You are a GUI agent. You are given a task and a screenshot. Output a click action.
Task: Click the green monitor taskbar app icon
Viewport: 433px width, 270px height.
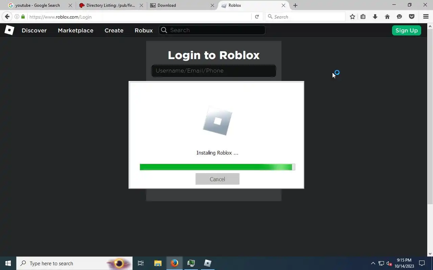pyautogui.click(x=191, y=263)
